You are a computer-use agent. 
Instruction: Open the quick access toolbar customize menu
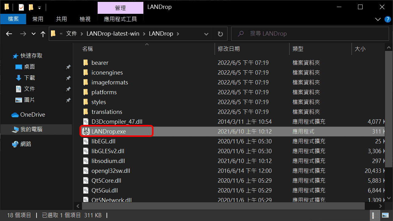39,7
